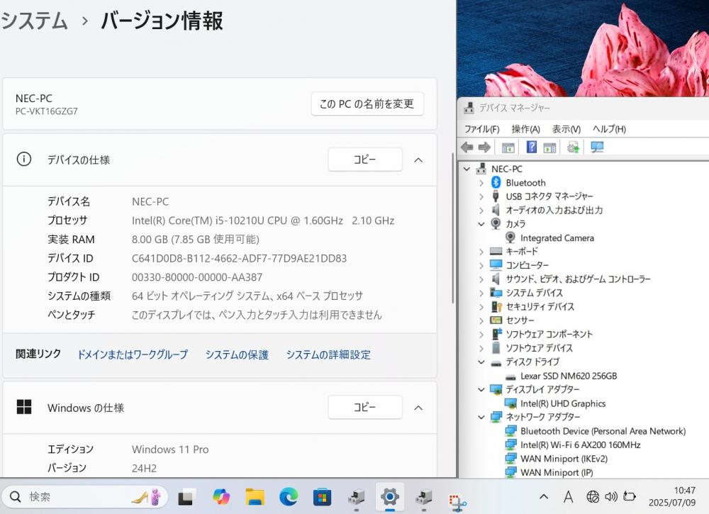709x514 pixels.
Task: Click the Update driver icon in Device Manager toolbar
Action: [x=574, y=147]
